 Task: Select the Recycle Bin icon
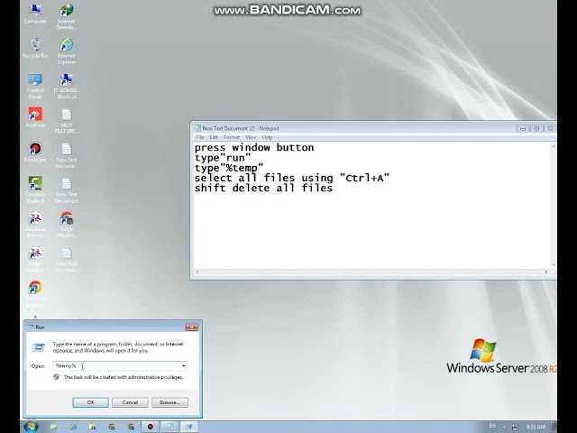35,48
